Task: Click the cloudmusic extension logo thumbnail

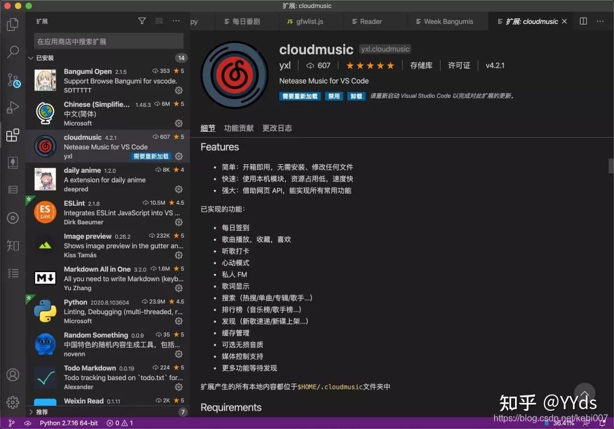Action: point(234,74)
